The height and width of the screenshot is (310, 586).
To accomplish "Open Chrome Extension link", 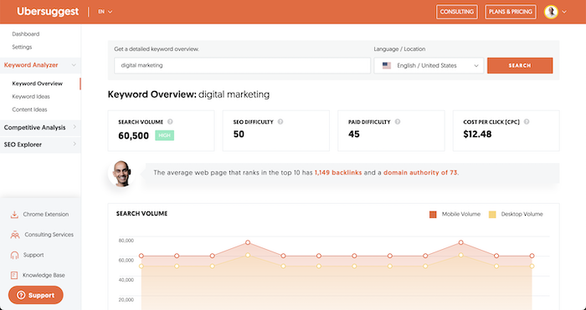I will click(46, 215).
